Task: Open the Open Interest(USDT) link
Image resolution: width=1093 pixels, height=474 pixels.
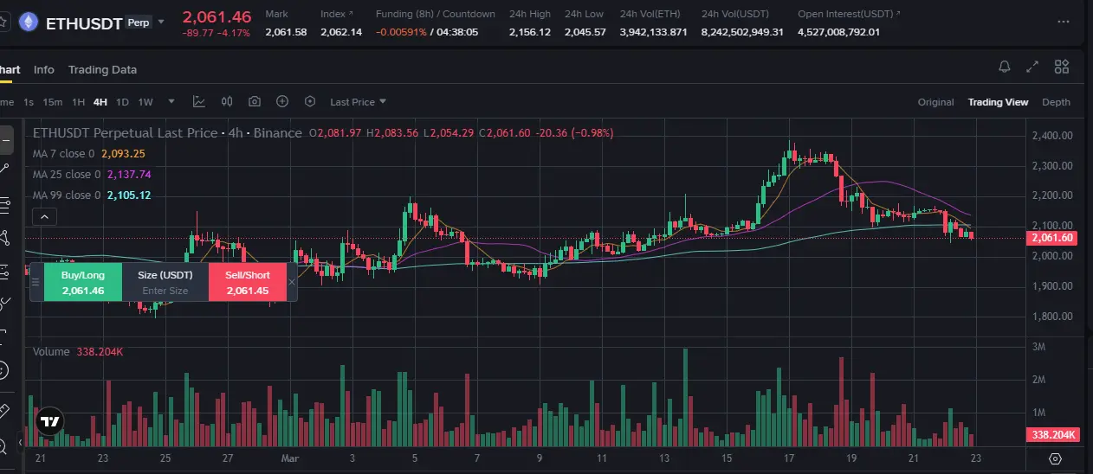Action: coord(849,14)
